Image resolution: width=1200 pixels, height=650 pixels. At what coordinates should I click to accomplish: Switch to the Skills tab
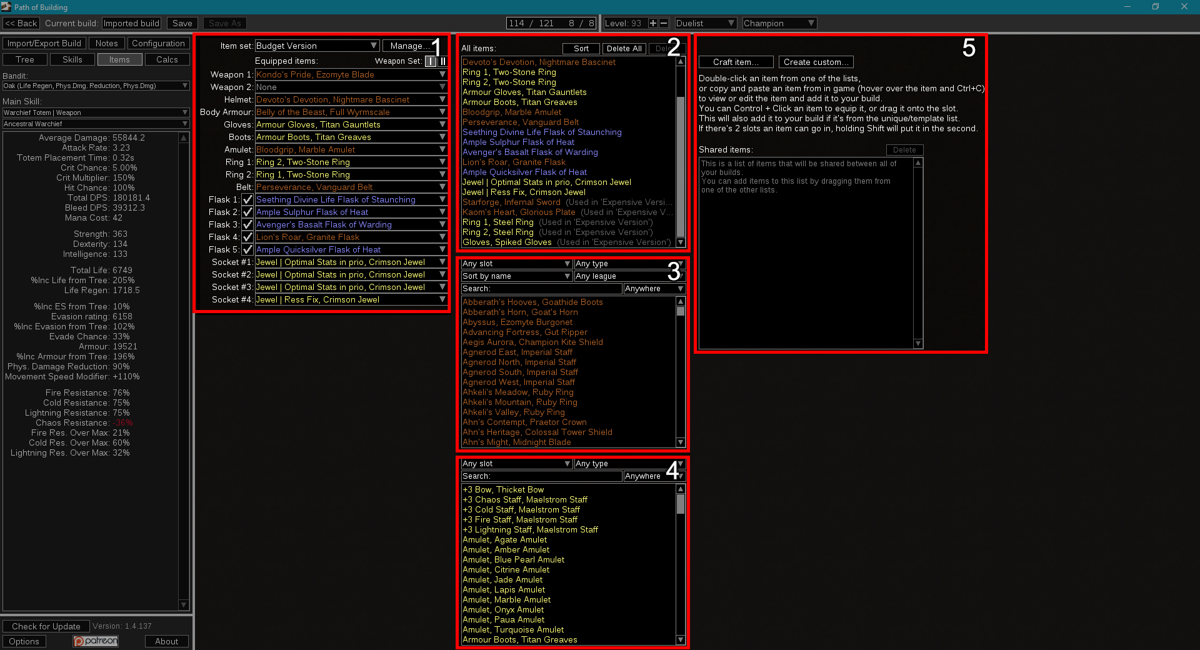[x=72, y=59]
